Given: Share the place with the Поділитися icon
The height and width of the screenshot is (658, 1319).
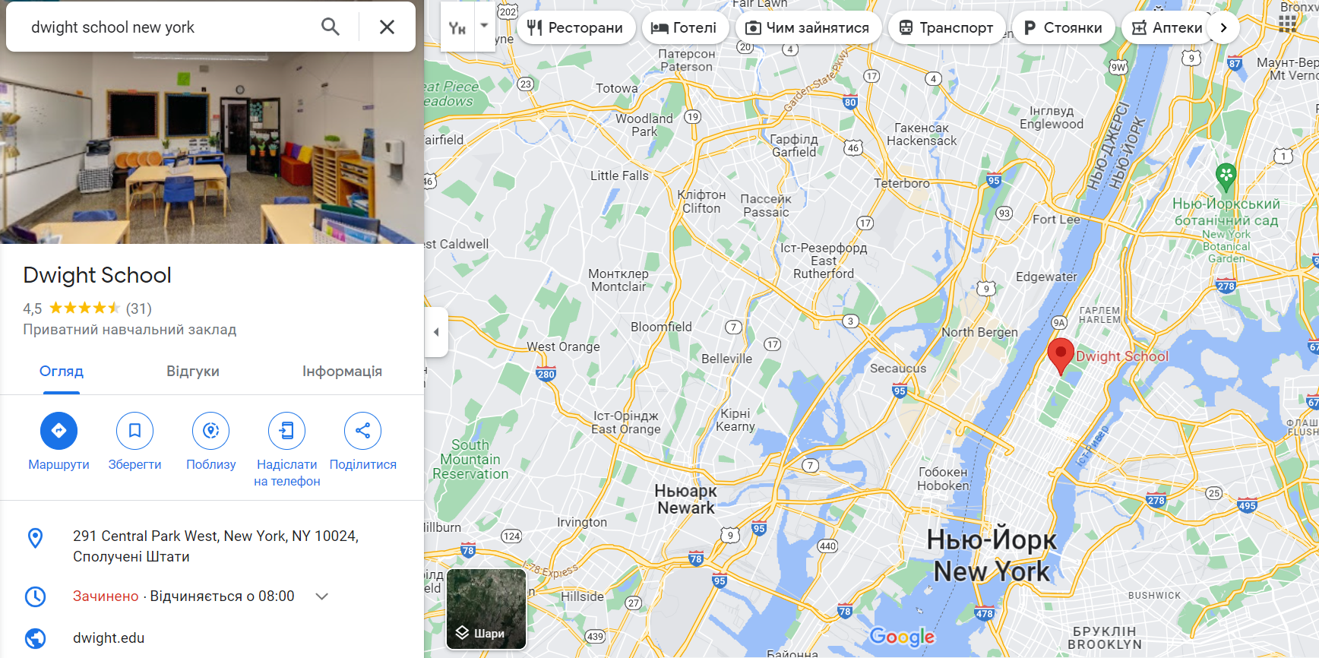Looking at the screenshot, I should 362,431.
